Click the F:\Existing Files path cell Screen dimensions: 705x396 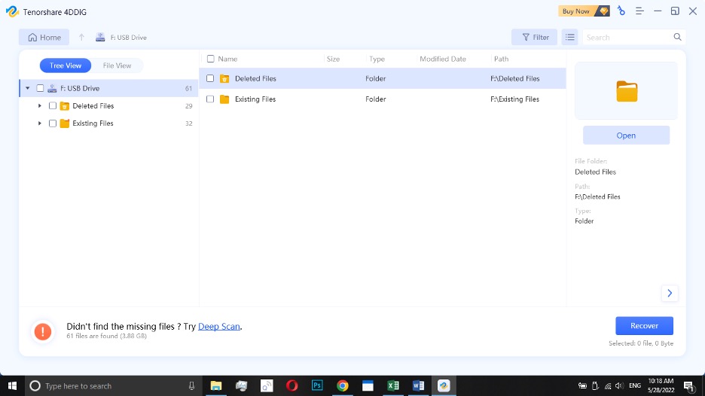[x=514, y=99]
